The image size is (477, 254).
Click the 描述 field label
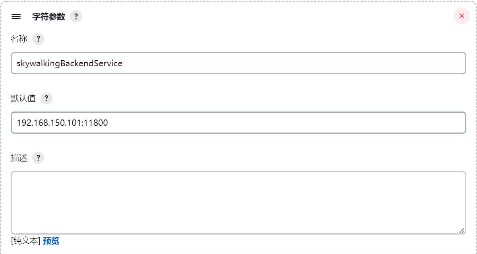(x=19, y=158)
